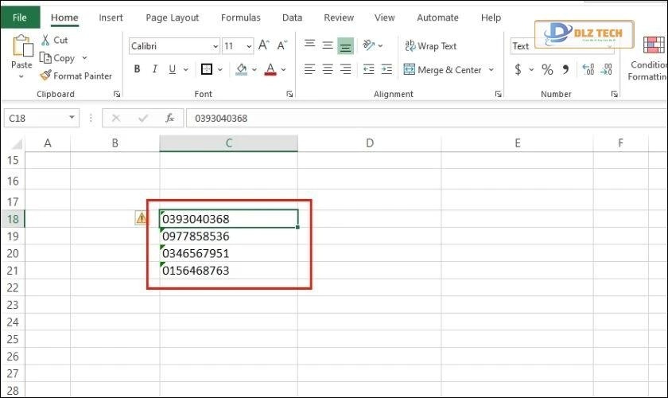668x398 pixels.
Task: Expand the font size dropdown showing 11
Action: point(249,46)
